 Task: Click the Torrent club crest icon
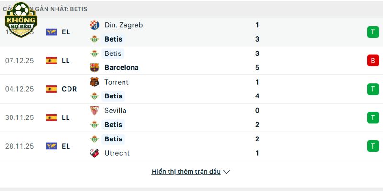(94, 82)
